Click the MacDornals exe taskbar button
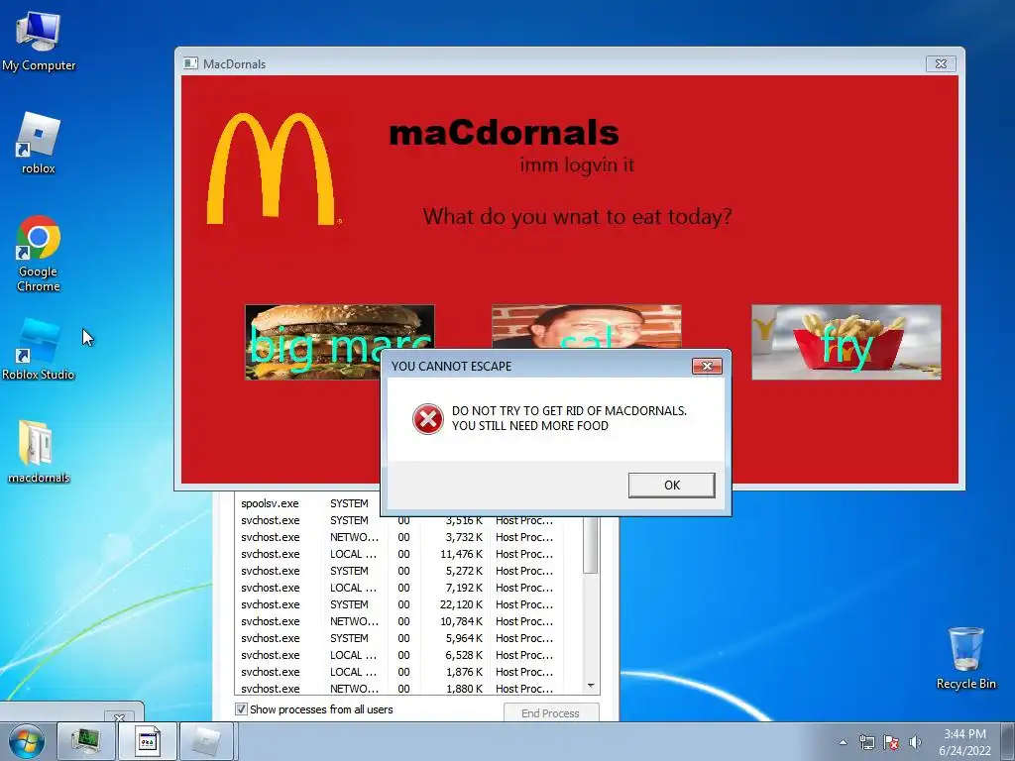1015x761 pixels. (147, 741)
